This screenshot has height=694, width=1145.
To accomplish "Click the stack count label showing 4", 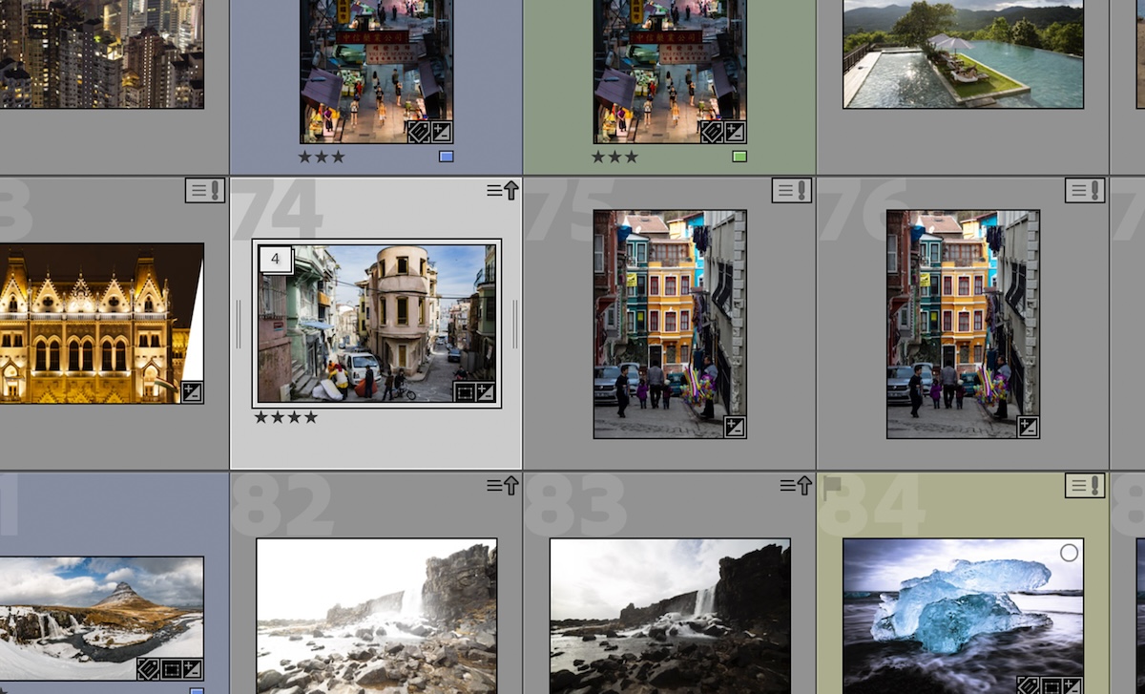I will click(276, 259).
